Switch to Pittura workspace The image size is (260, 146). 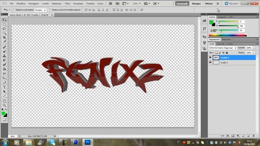coord(209,4)
